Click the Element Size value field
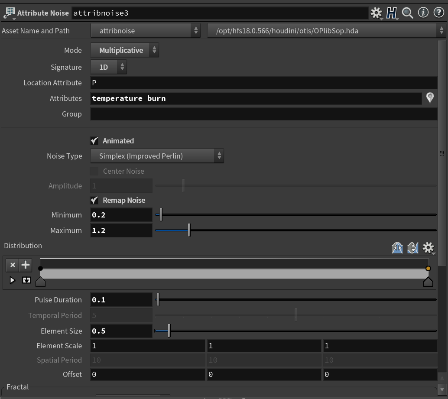 pos(121,331)
